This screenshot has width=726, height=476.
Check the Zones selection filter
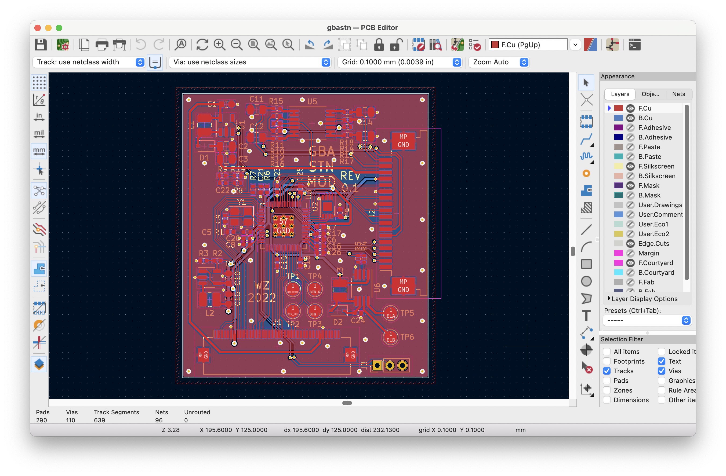pyautogui.click(x=607, y=390)
